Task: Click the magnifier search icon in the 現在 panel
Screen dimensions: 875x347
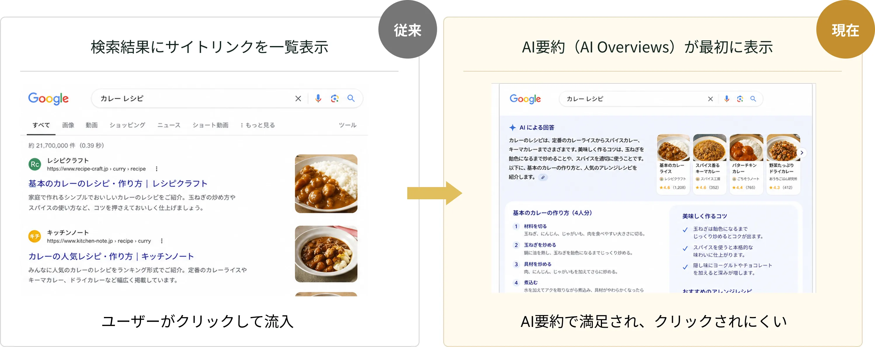Action: click(x=753, y=99)
